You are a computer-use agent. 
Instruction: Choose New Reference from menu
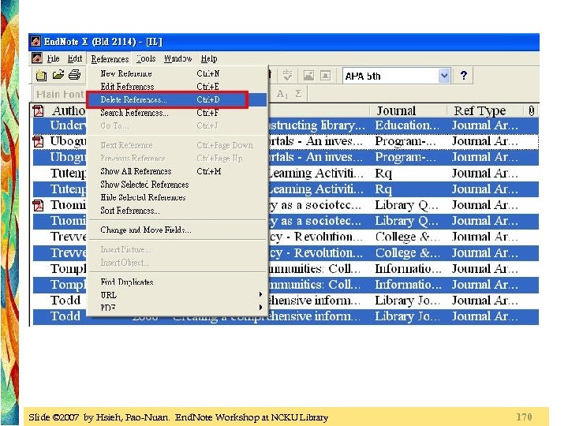coord(177,73)
